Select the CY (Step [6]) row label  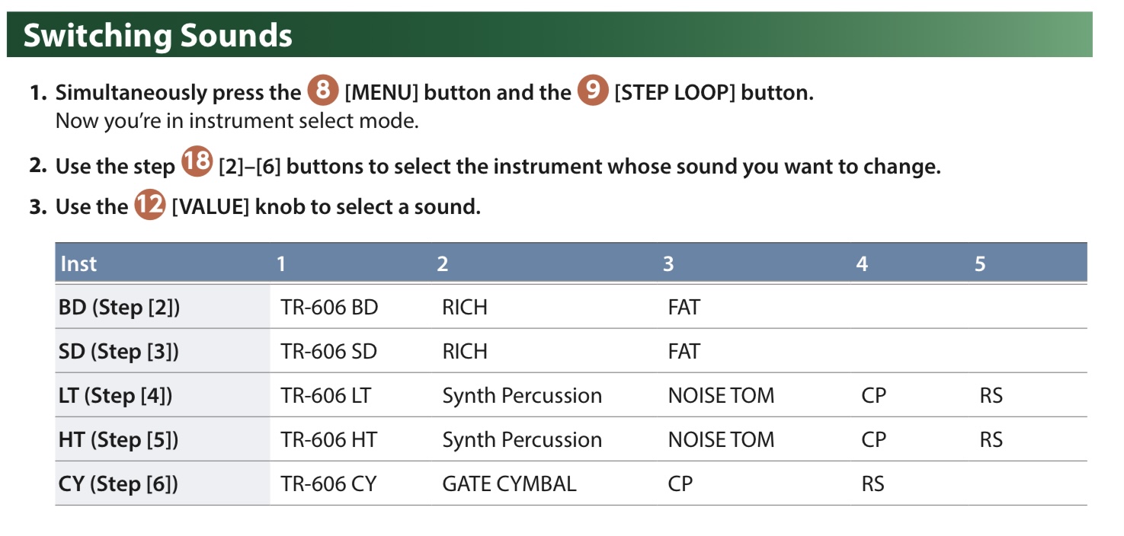(x=118, y=484)
